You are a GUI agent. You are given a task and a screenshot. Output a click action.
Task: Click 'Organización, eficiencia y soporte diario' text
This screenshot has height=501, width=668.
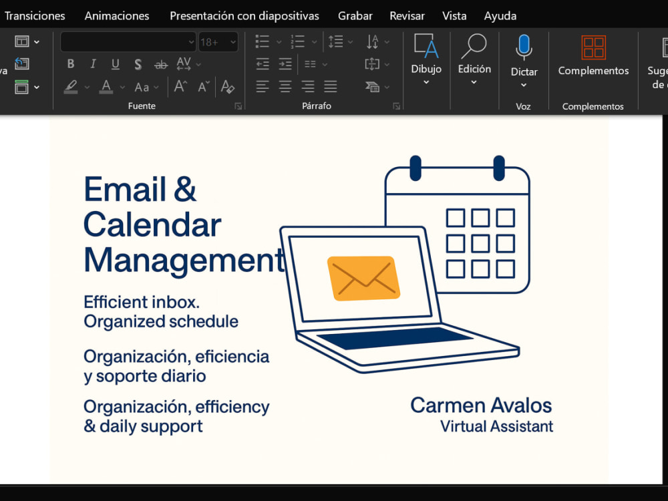pyautogui.click(x=176, y=366)
